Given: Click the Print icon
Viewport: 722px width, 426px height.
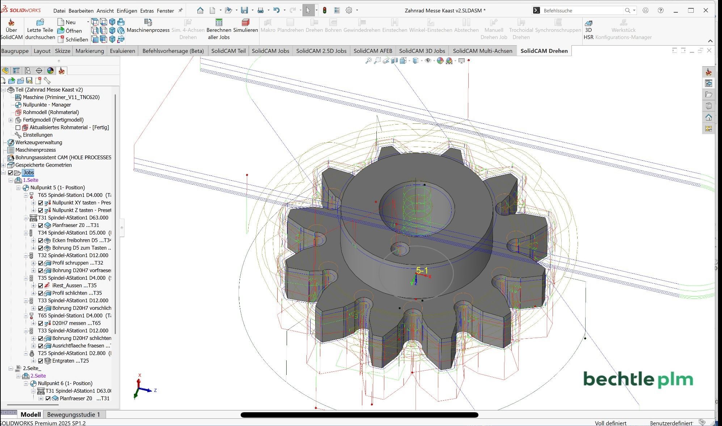Looking at the screenshot, I should [260, 10].
